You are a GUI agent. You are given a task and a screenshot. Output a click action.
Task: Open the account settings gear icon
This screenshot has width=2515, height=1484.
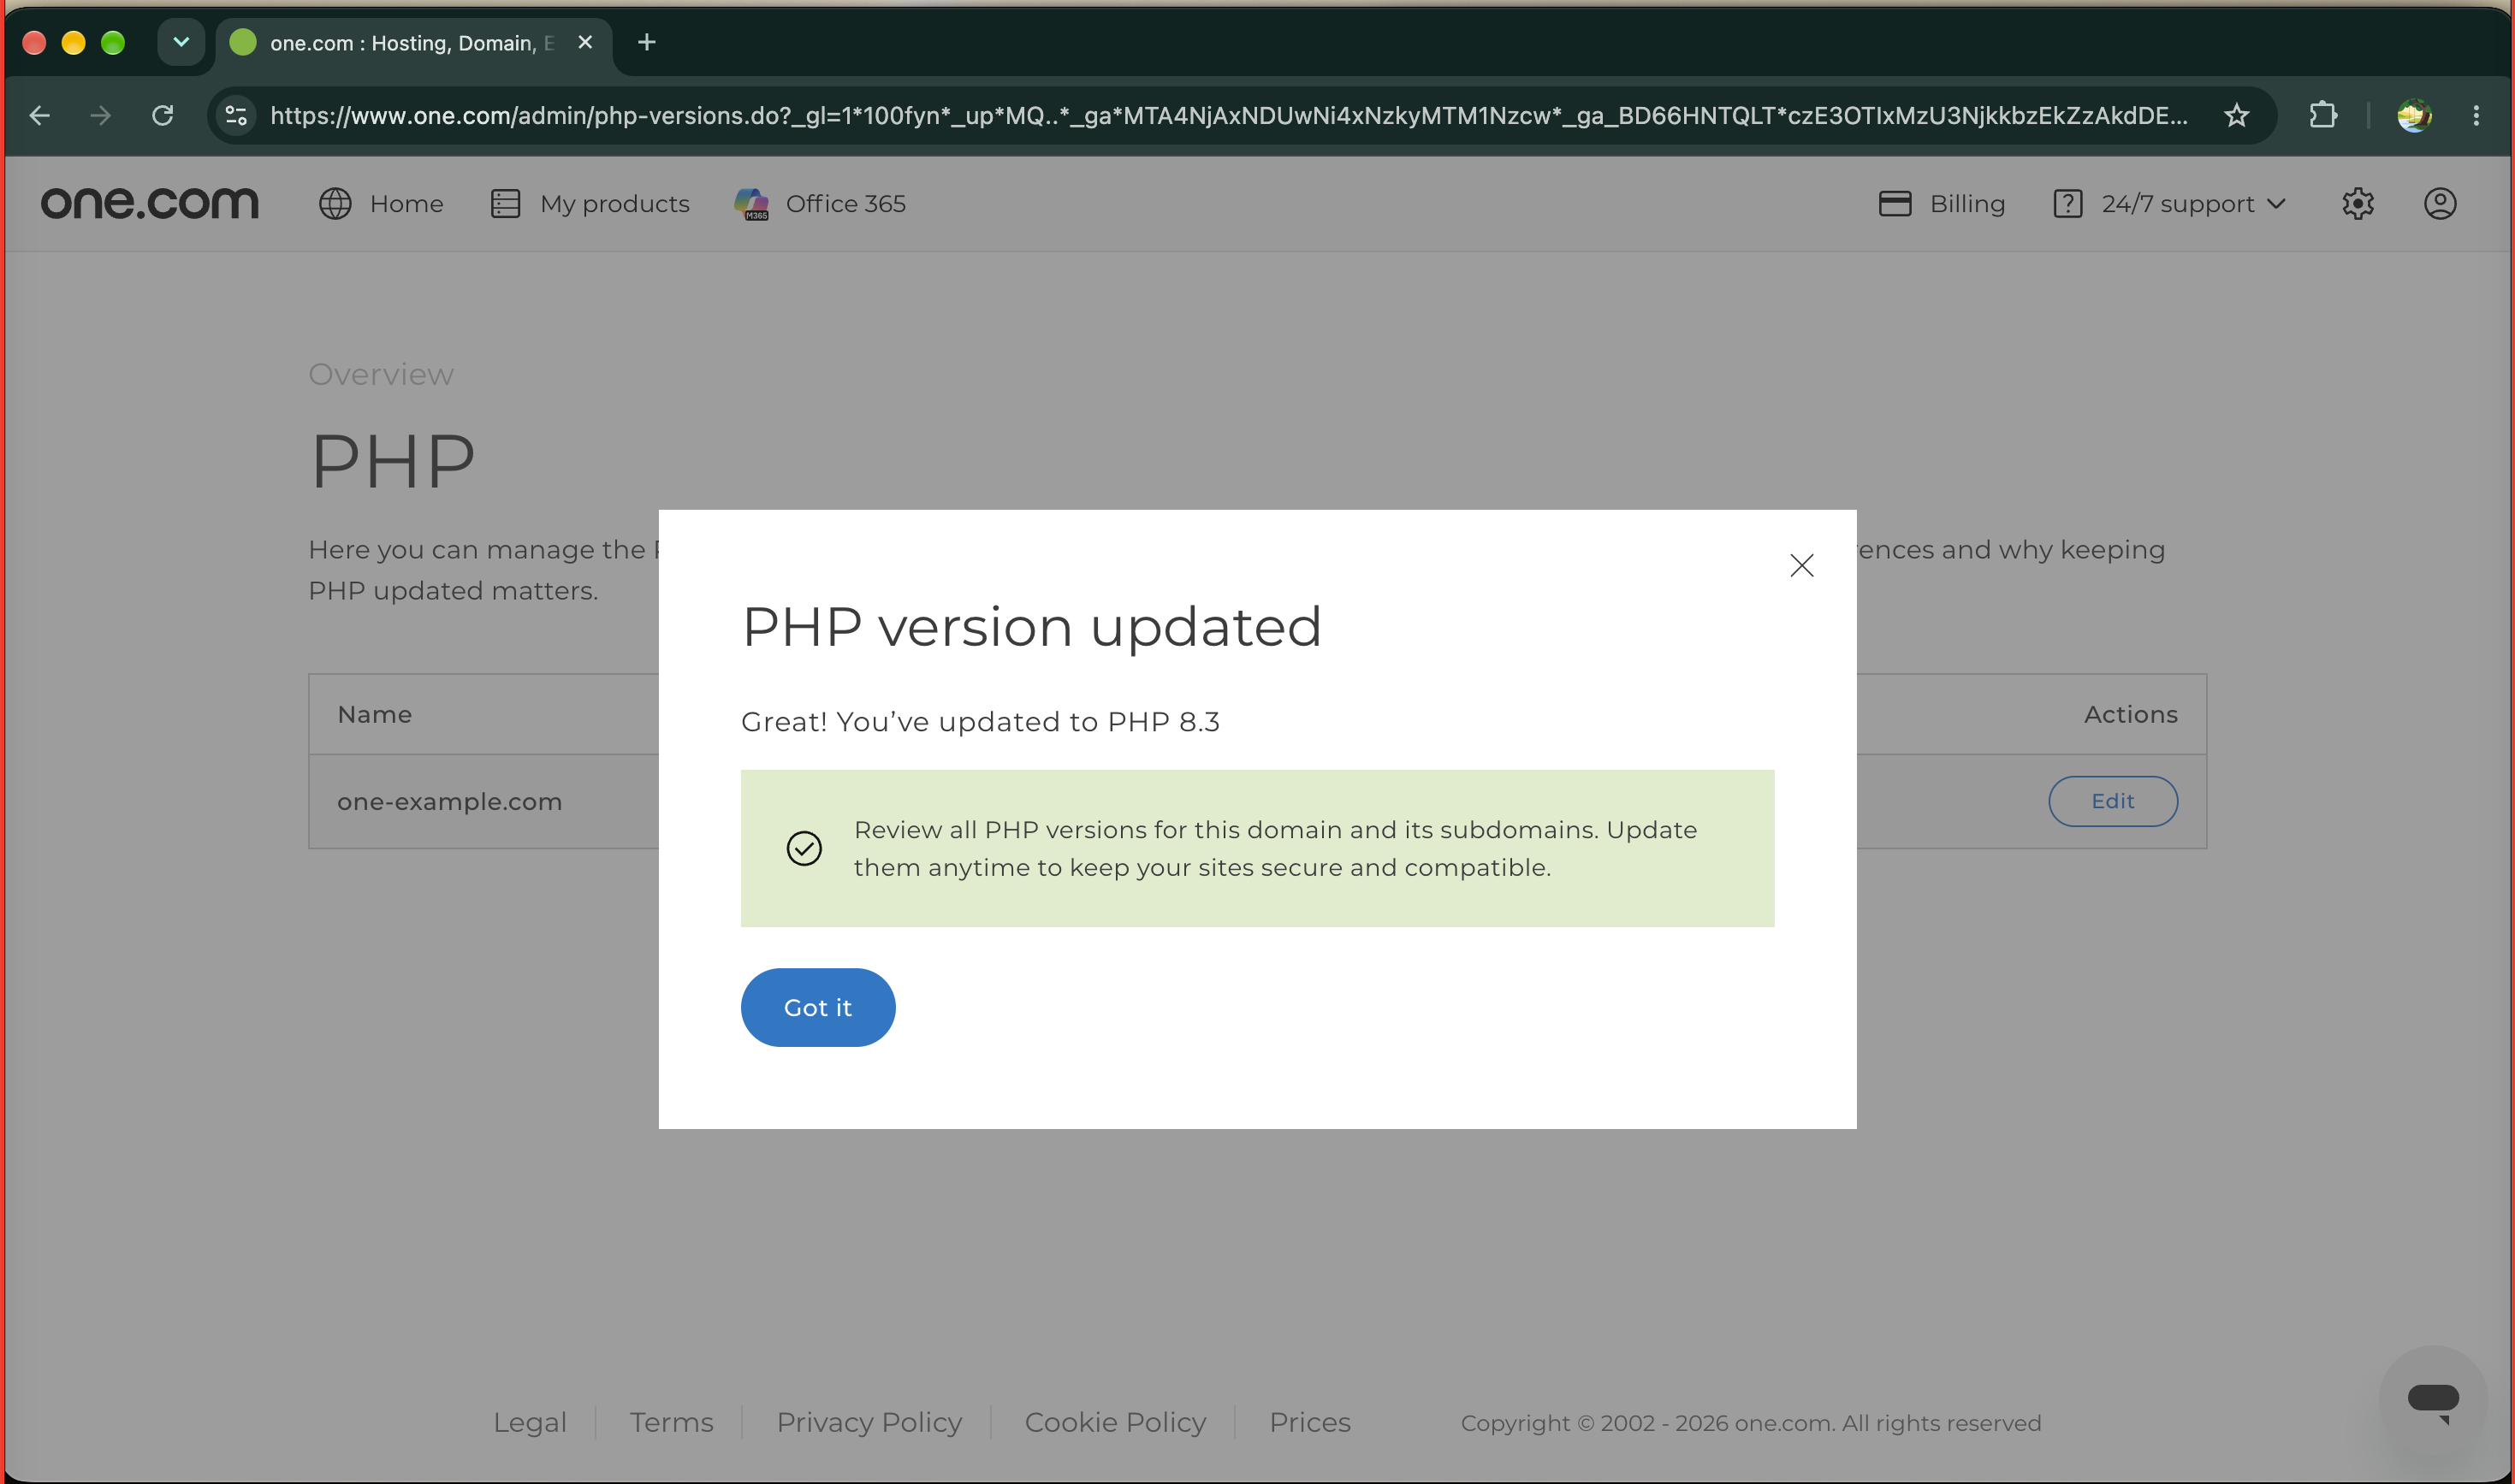pos(2358,204)
